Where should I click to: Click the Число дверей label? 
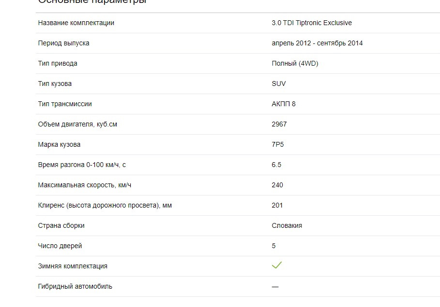tap(60, 246)
